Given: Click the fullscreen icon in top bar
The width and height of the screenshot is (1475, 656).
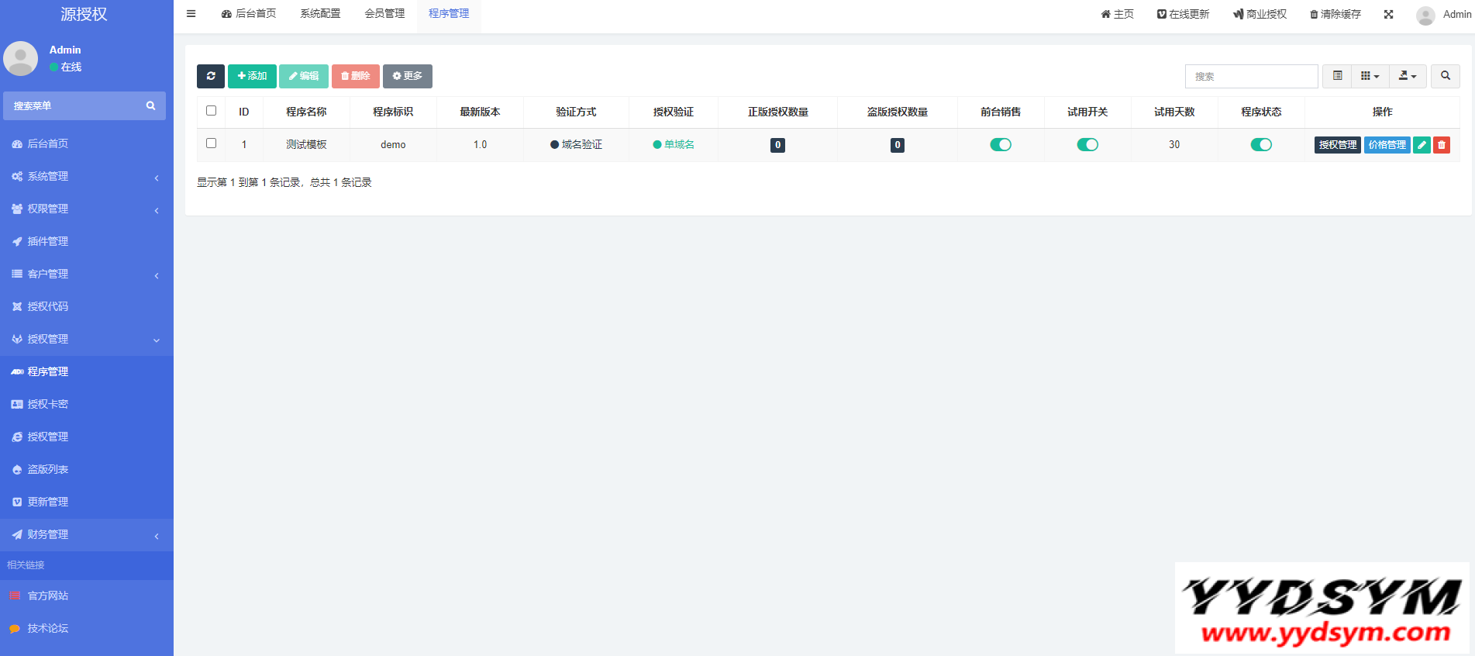Looking at the screenshot, I should [x=1389, y=14].
